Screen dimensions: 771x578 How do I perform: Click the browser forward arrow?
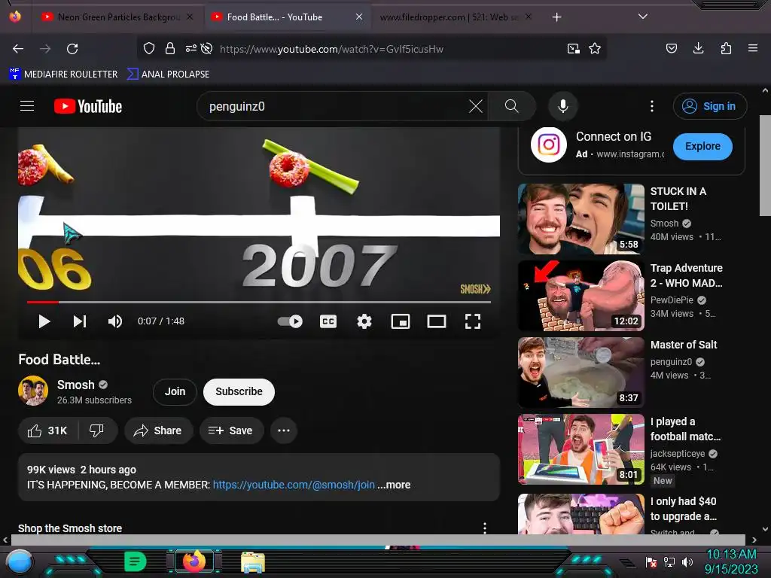[x=45, y=49]
